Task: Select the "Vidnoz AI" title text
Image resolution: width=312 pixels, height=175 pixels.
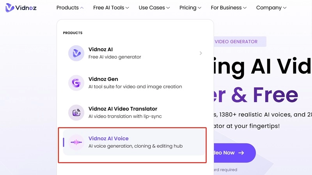Action: coord(101,49)
